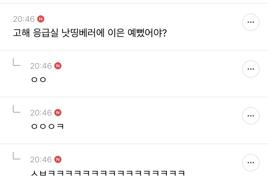The image size is (268, 188).
Task: Click the 20:46 timestamp on the top comment
Action: tap(24, 19)
